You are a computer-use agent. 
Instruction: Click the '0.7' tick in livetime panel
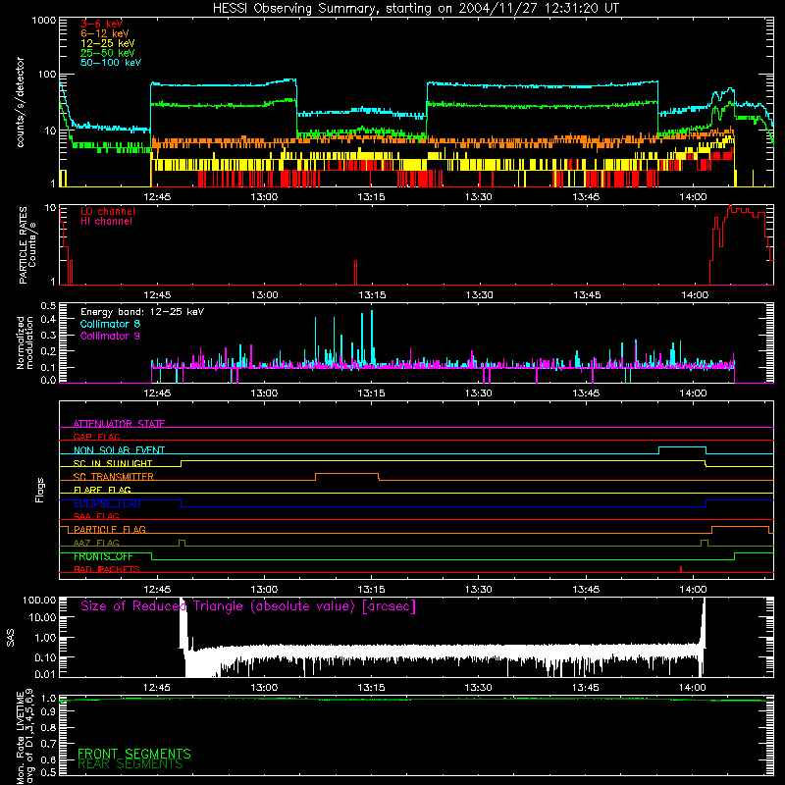pyautogui.click(x=48, y=744)
